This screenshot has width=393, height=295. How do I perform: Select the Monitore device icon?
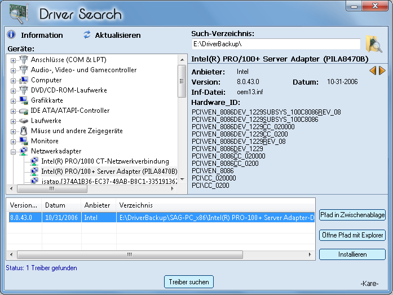click(x=24, y=141)
